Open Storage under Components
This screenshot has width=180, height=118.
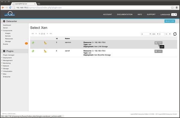[x=8, y=41]
